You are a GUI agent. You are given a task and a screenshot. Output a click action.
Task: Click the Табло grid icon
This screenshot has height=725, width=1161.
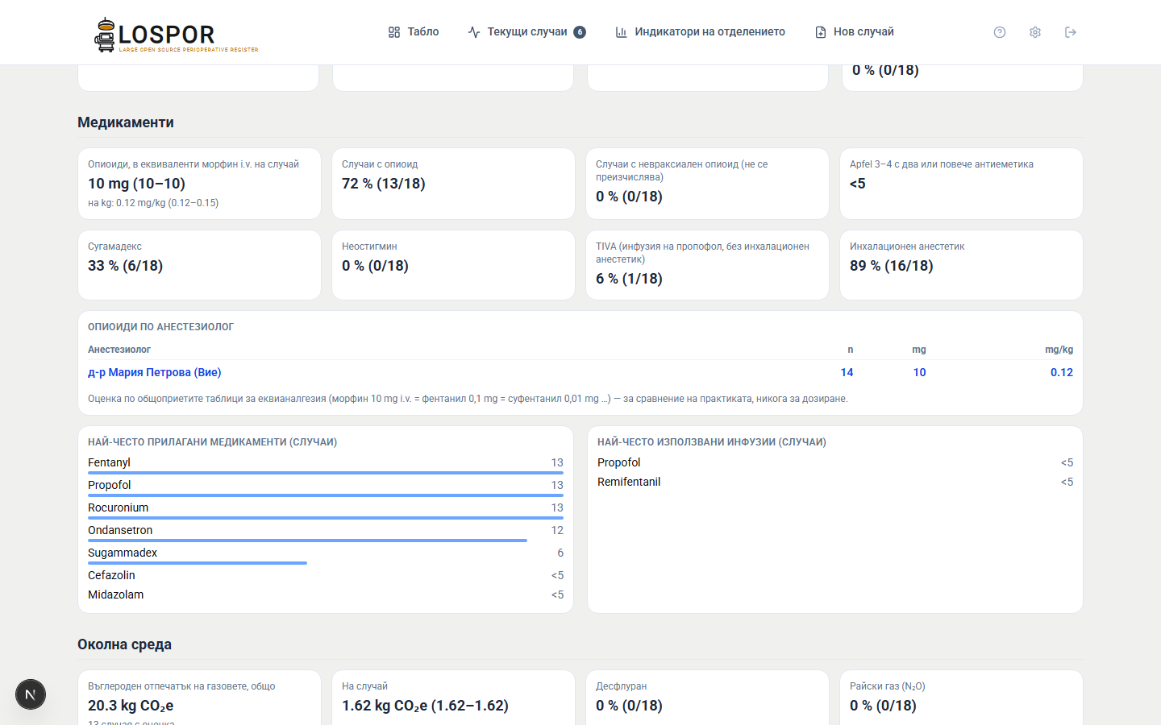[x=394, y=32]
